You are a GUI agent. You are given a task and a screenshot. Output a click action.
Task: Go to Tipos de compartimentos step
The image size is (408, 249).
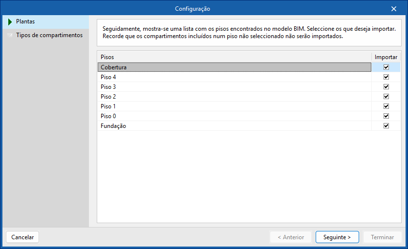click(x=49, y=35)
